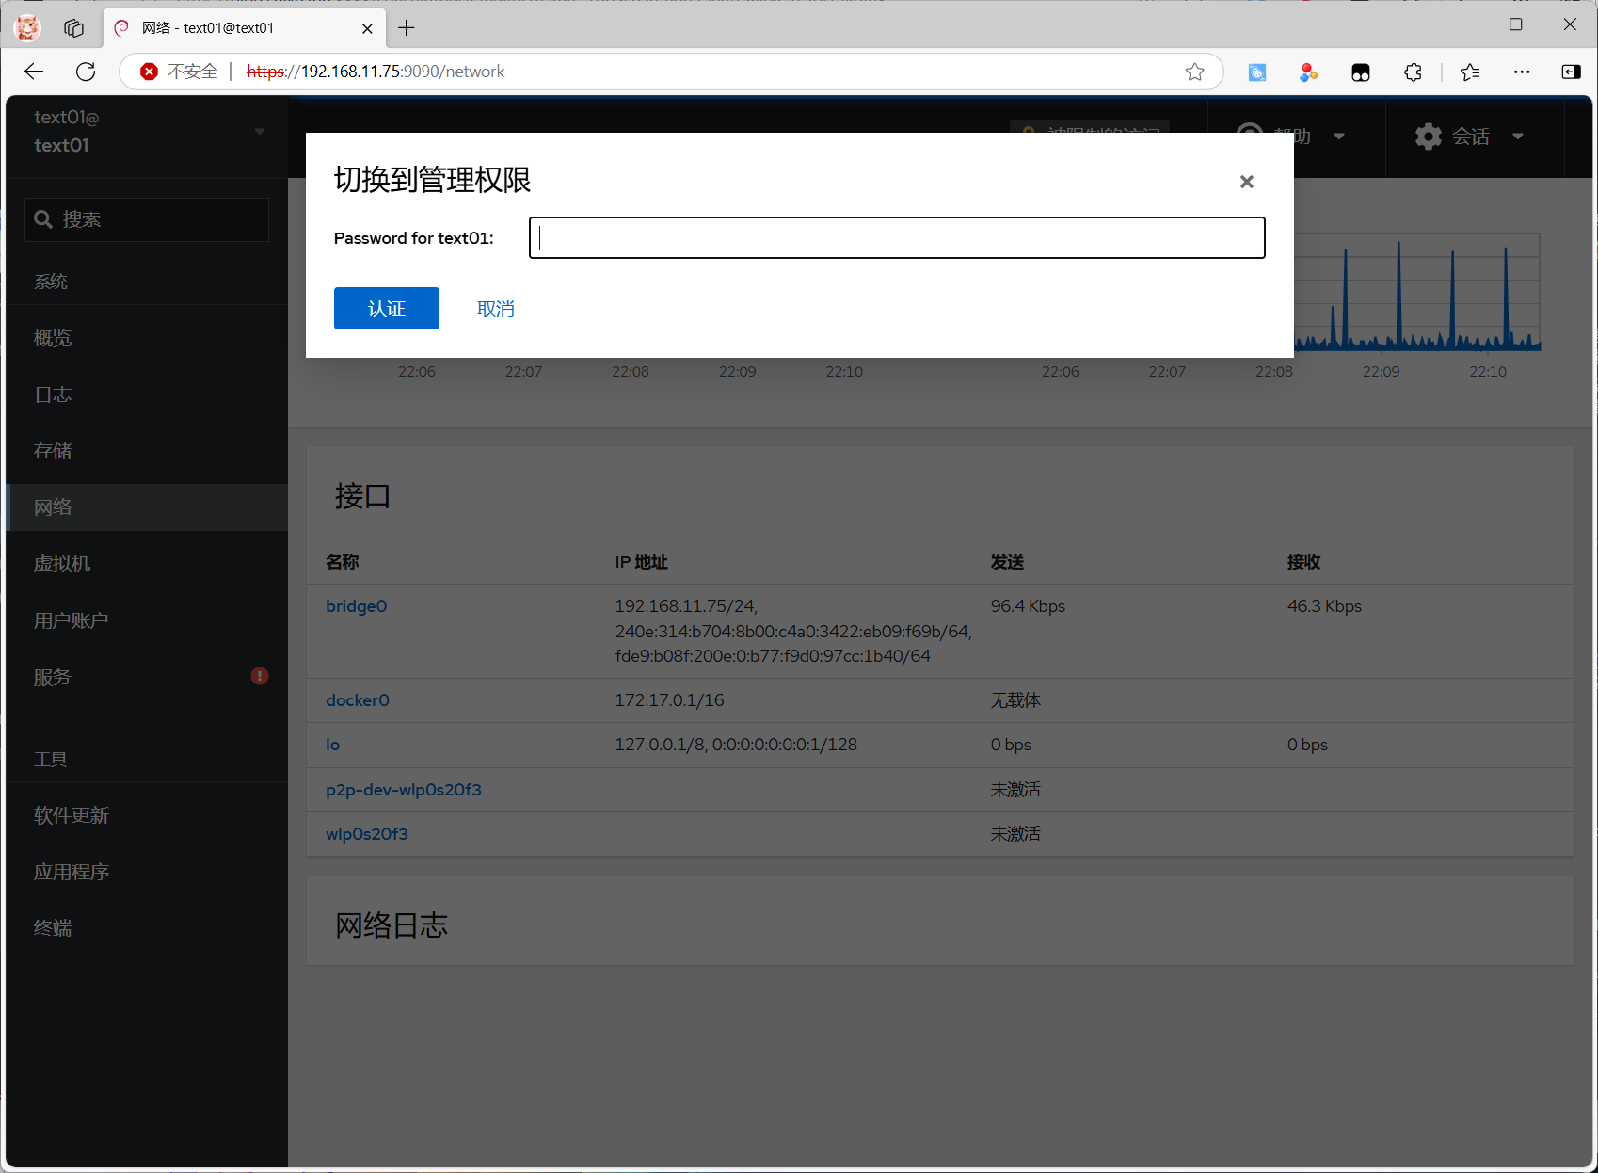Select 存储 in the sidebar menu
1598x1173 pixels.
[53, 451]
